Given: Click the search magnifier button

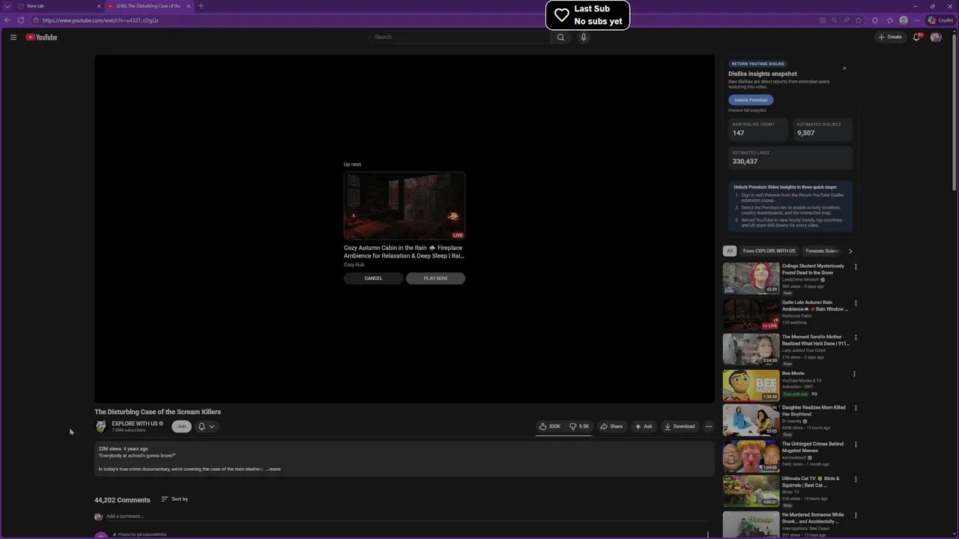Looking at the screenshot, I should [560, 37].
